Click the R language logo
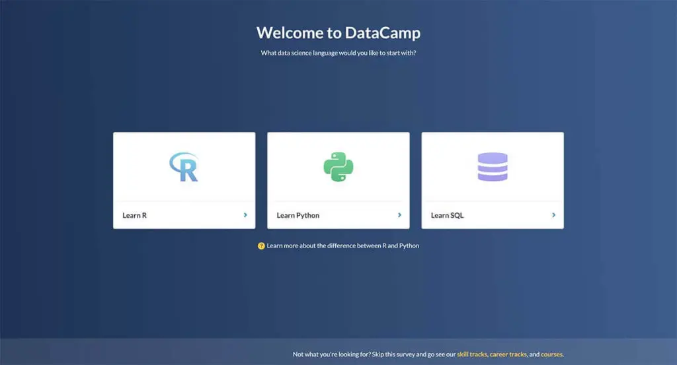The image size is (677, 365). point(184,167)
